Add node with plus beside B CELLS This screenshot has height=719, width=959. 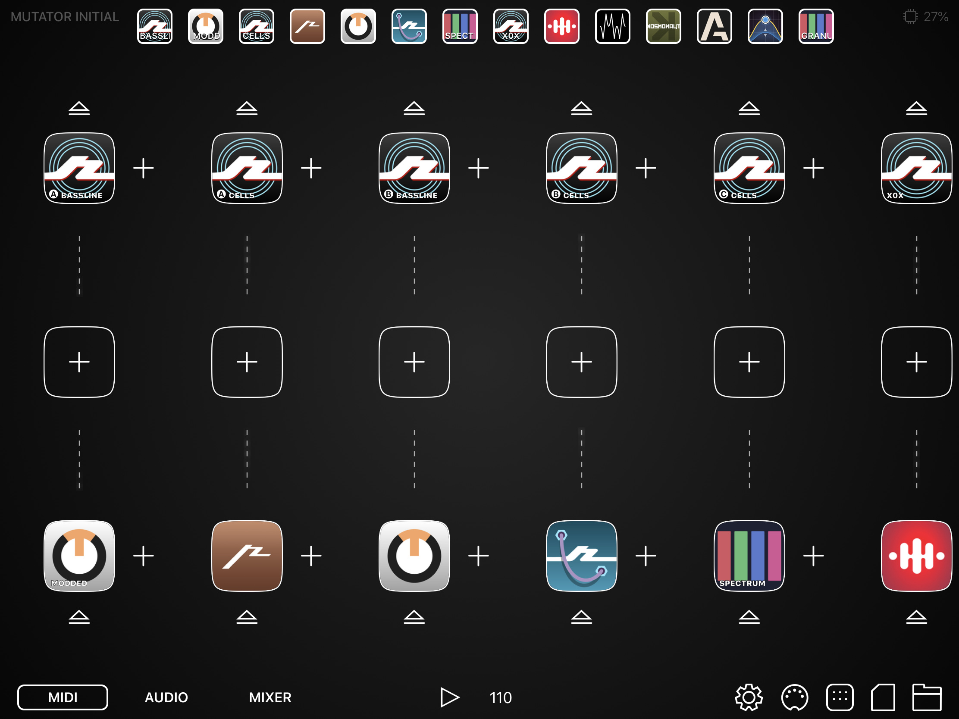646,168
